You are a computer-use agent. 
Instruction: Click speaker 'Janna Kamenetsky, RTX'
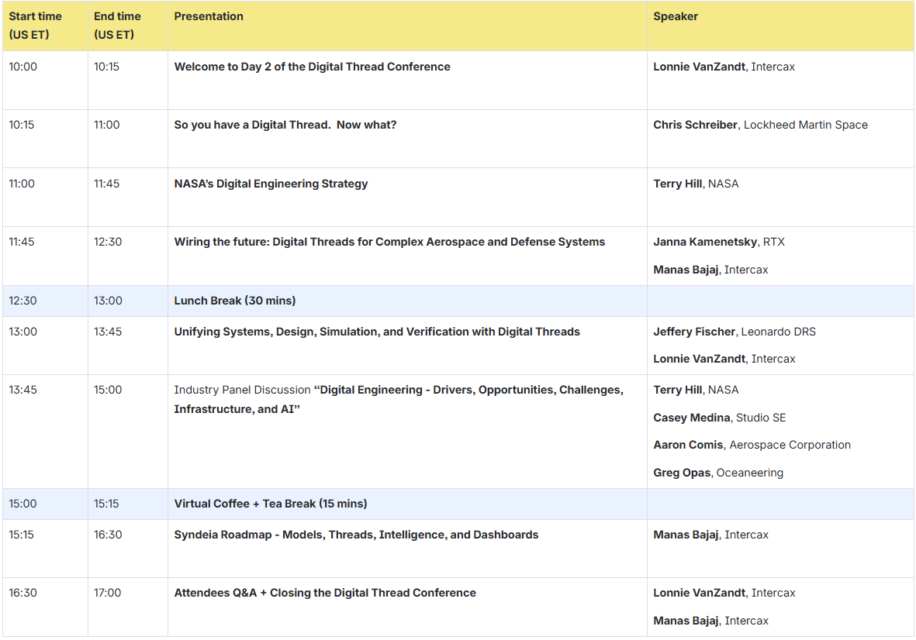pyautogui.click(x=718, y=242)
